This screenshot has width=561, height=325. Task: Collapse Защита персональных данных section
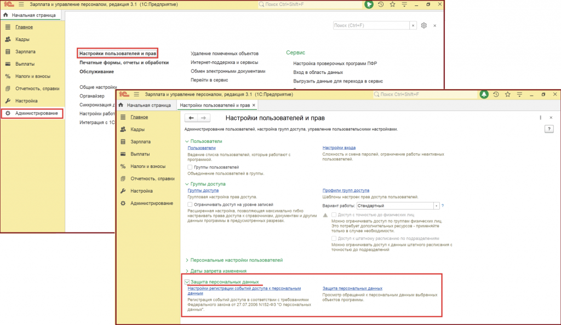pos(187,282)
